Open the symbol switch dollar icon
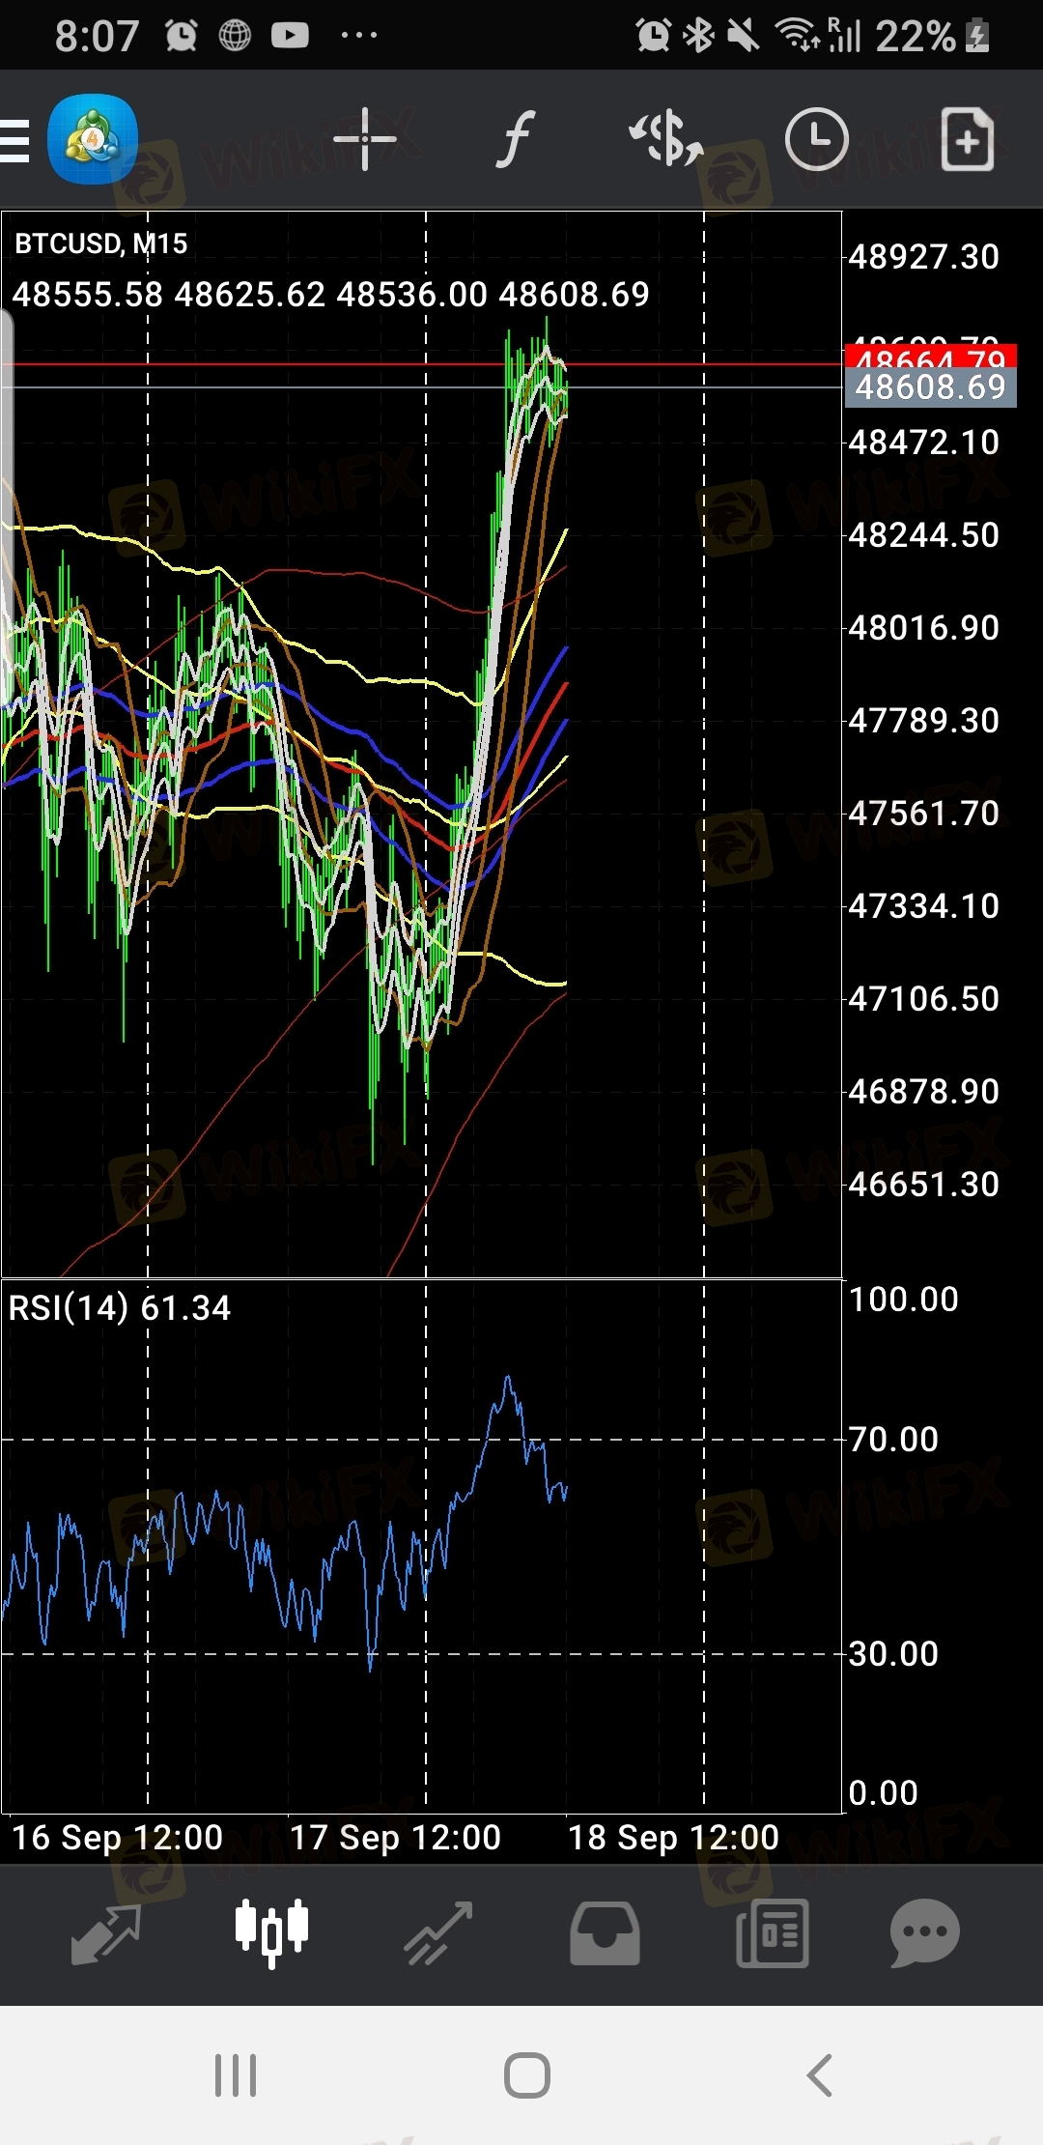Screen dimensions: 1043x2145 (x=666, y=140)
